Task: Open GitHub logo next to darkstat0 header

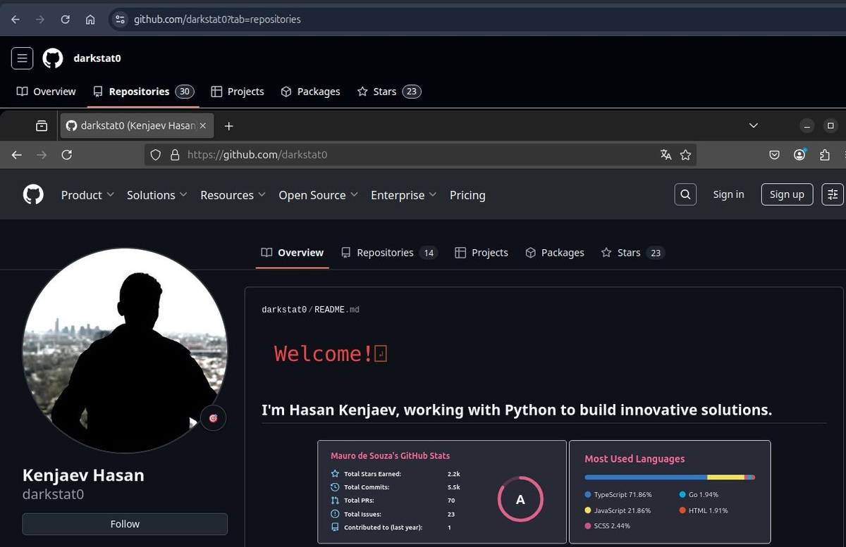Action: (x=53, y=58)
